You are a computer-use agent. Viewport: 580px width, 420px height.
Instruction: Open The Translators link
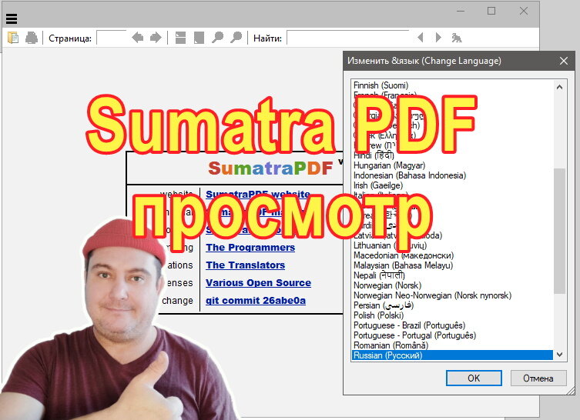(246, 265)
